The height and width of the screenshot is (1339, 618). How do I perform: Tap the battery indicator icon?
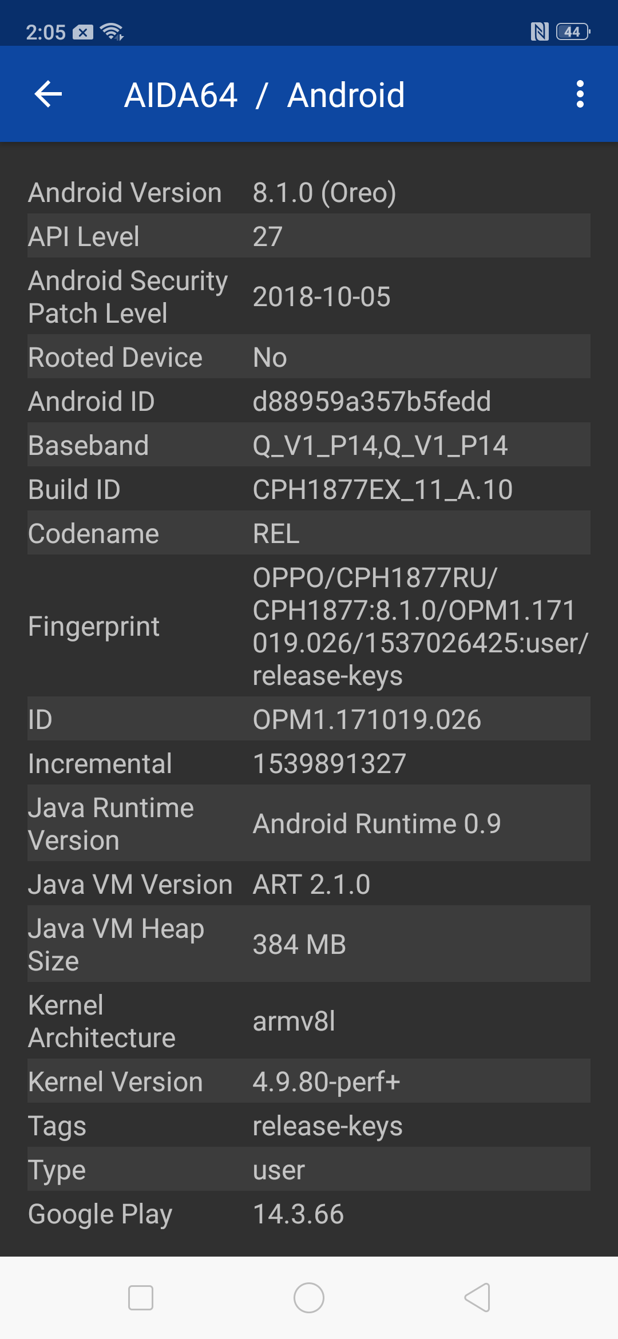[x=573, y=32]
